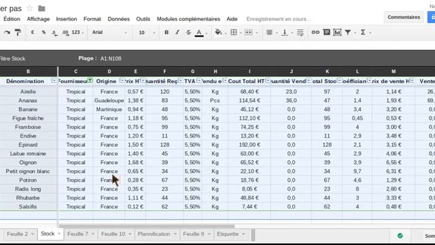Switch to Feuille 10 sheet tab
The height and width of the screenshot is (245, 435).
[x=114, y=234]
